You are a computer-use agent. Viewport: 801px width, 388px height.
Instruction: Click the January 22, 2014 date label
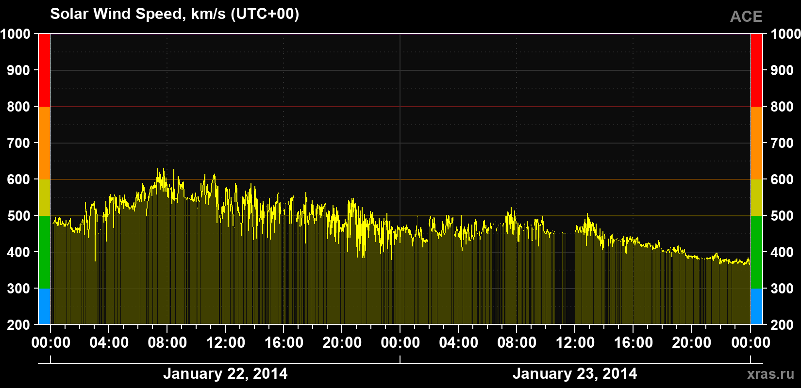(x=225, y=374)
